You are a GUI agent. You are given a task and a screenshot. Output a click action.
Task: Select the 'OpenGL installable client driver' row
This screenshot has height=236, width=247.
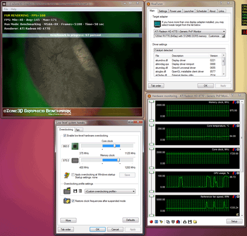tap(188, 71)
